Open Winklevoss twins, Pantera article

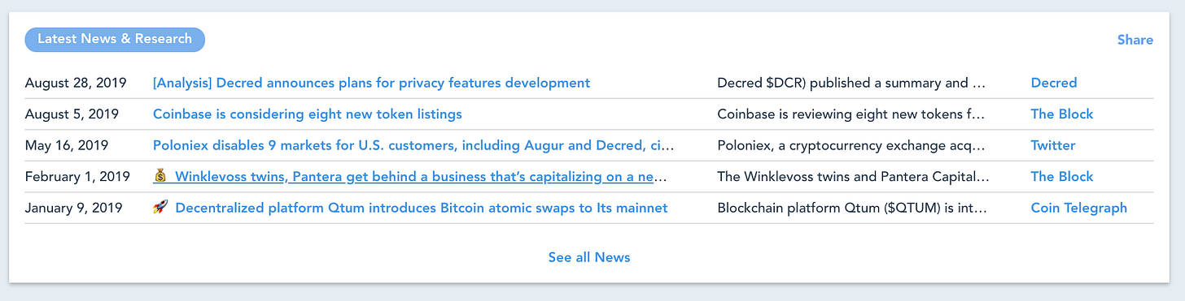[421, 177]
